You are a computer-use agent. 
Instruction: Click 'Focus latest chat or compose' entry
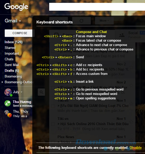point(98,41)
